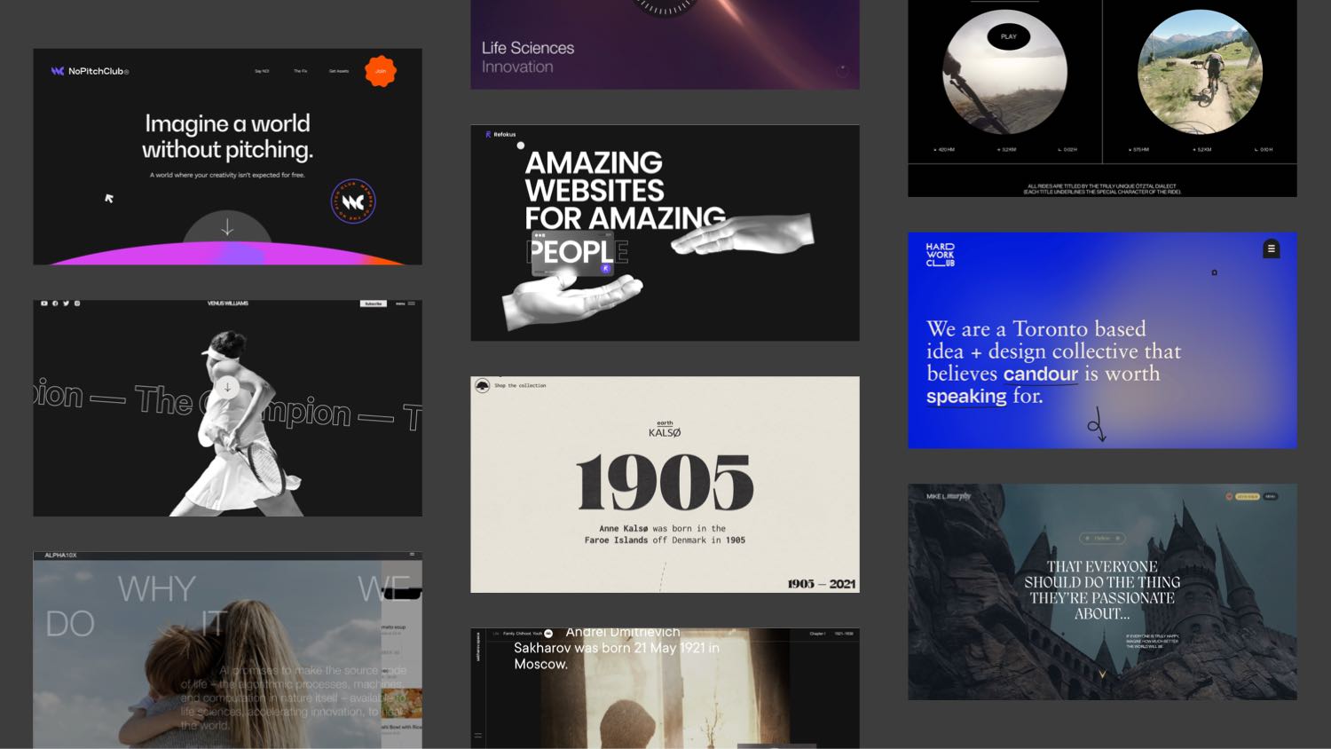Open 'Shop the collection' link
Image resolution: width=1331 pixels, height=749 pixels.
coord(520,386)
